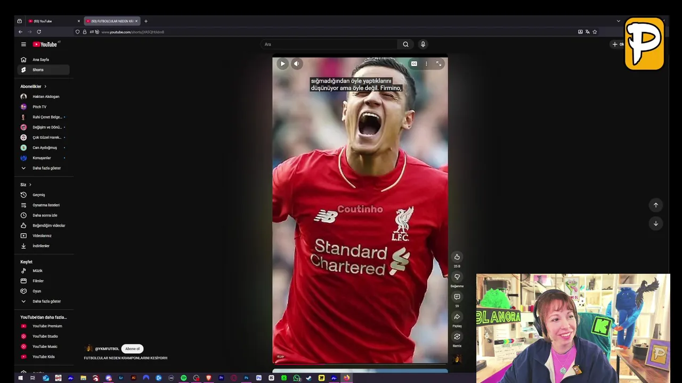Viewport: 682px width, 383px height.
Task: Open Ruhi Çenet Belge subscription
Action: [44, 117]
